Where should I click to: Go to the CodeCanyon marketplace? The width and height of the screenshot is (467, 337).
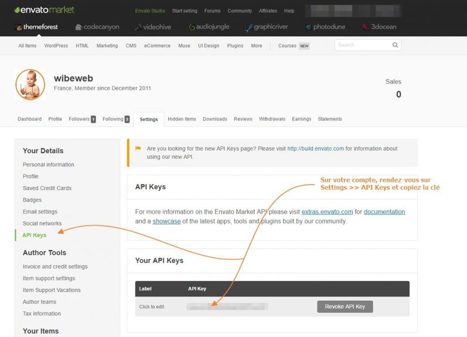[97, 27]
